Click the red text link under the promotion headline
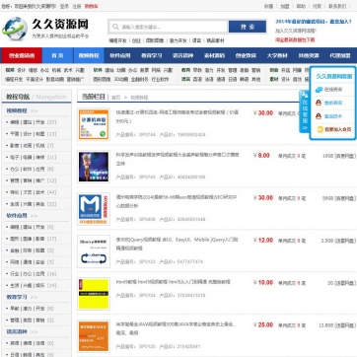The width and height of the screenshot is (357, 357). [295, 39]
